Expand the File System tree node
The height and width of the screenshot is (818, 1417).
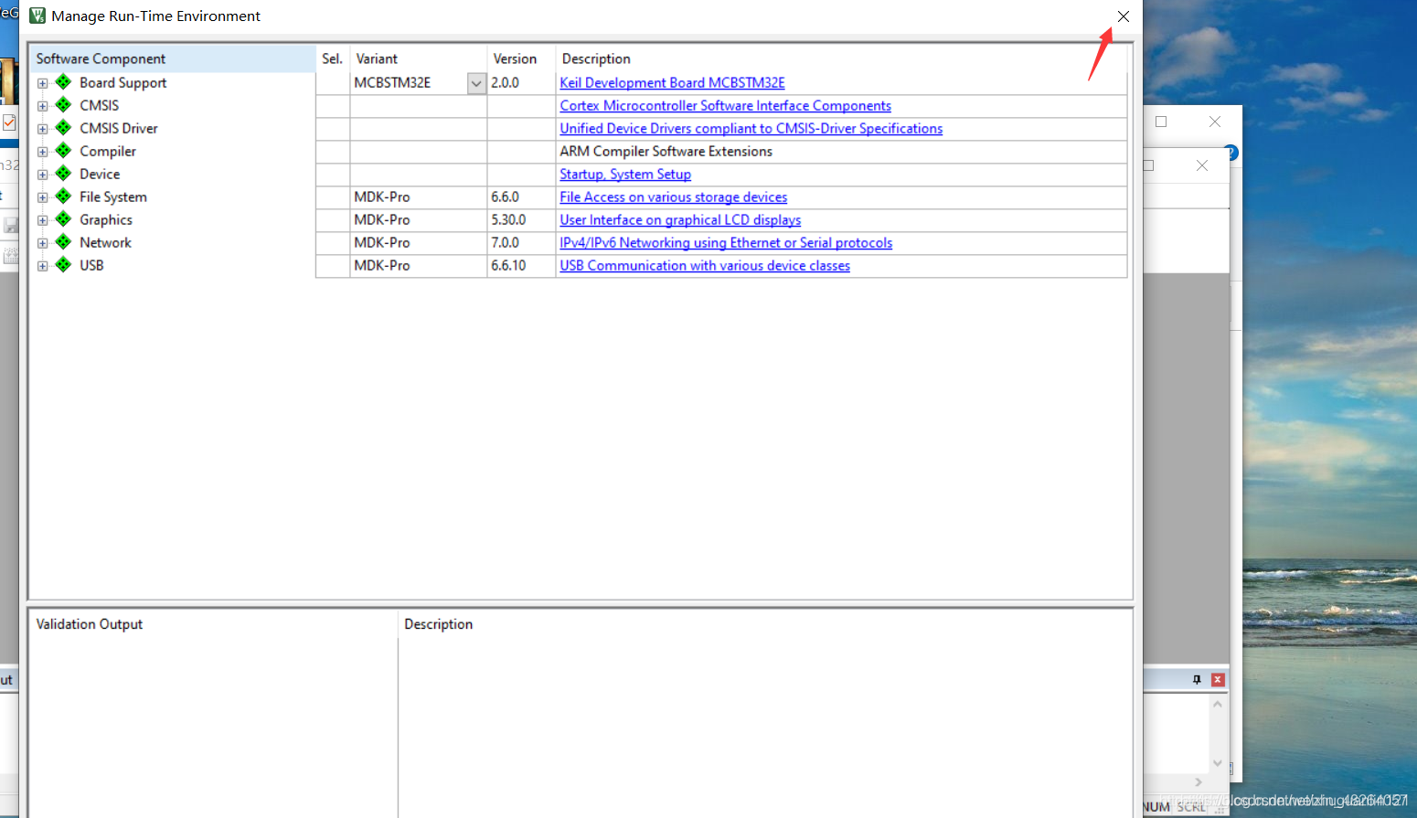tap(42, 197)
